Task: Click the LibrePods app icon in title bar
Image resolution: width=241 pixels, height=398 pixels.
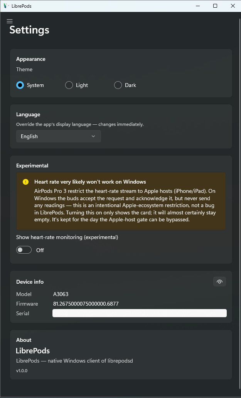Action: [6, 6]
